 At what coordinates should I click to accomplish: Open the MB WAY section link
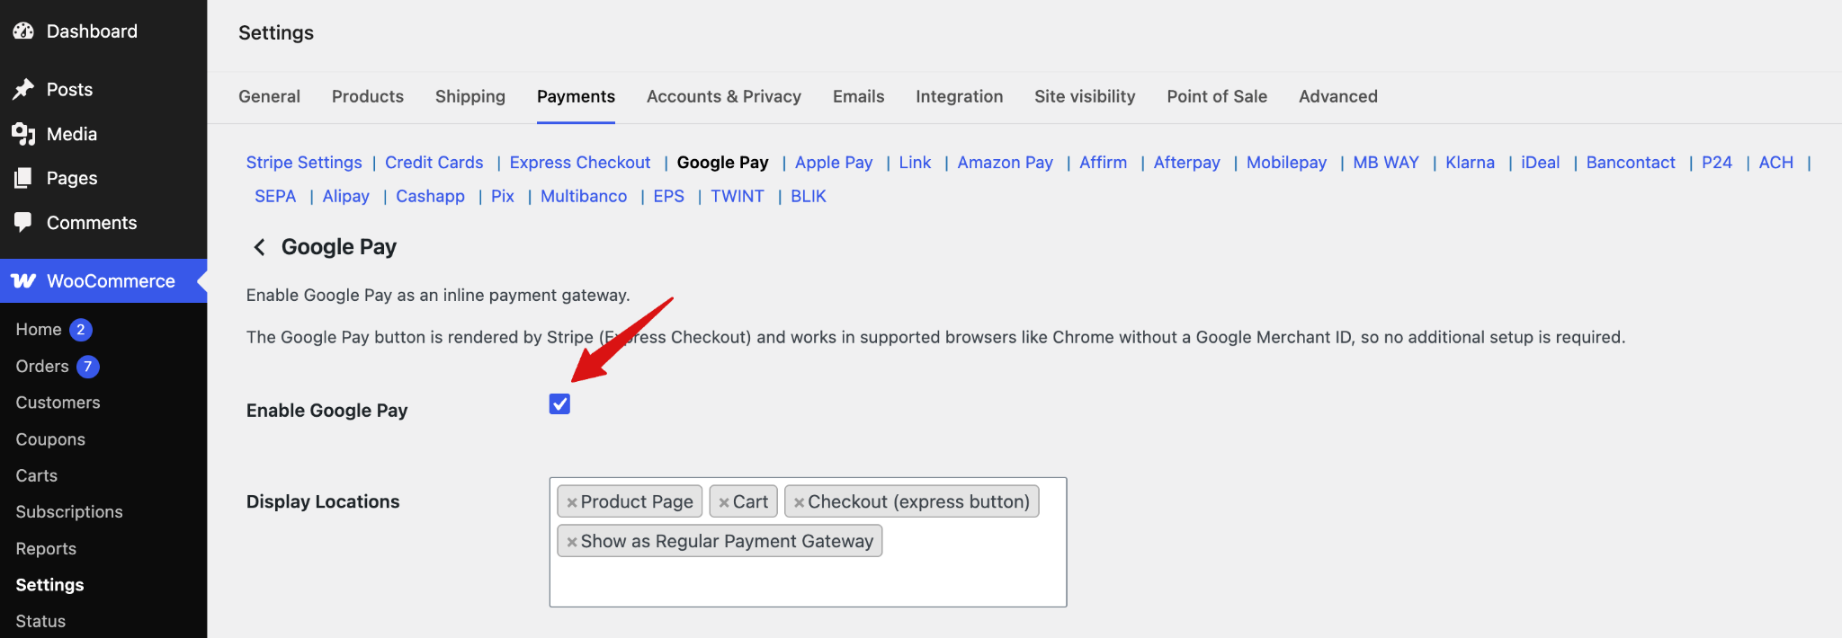point(1386,163)
